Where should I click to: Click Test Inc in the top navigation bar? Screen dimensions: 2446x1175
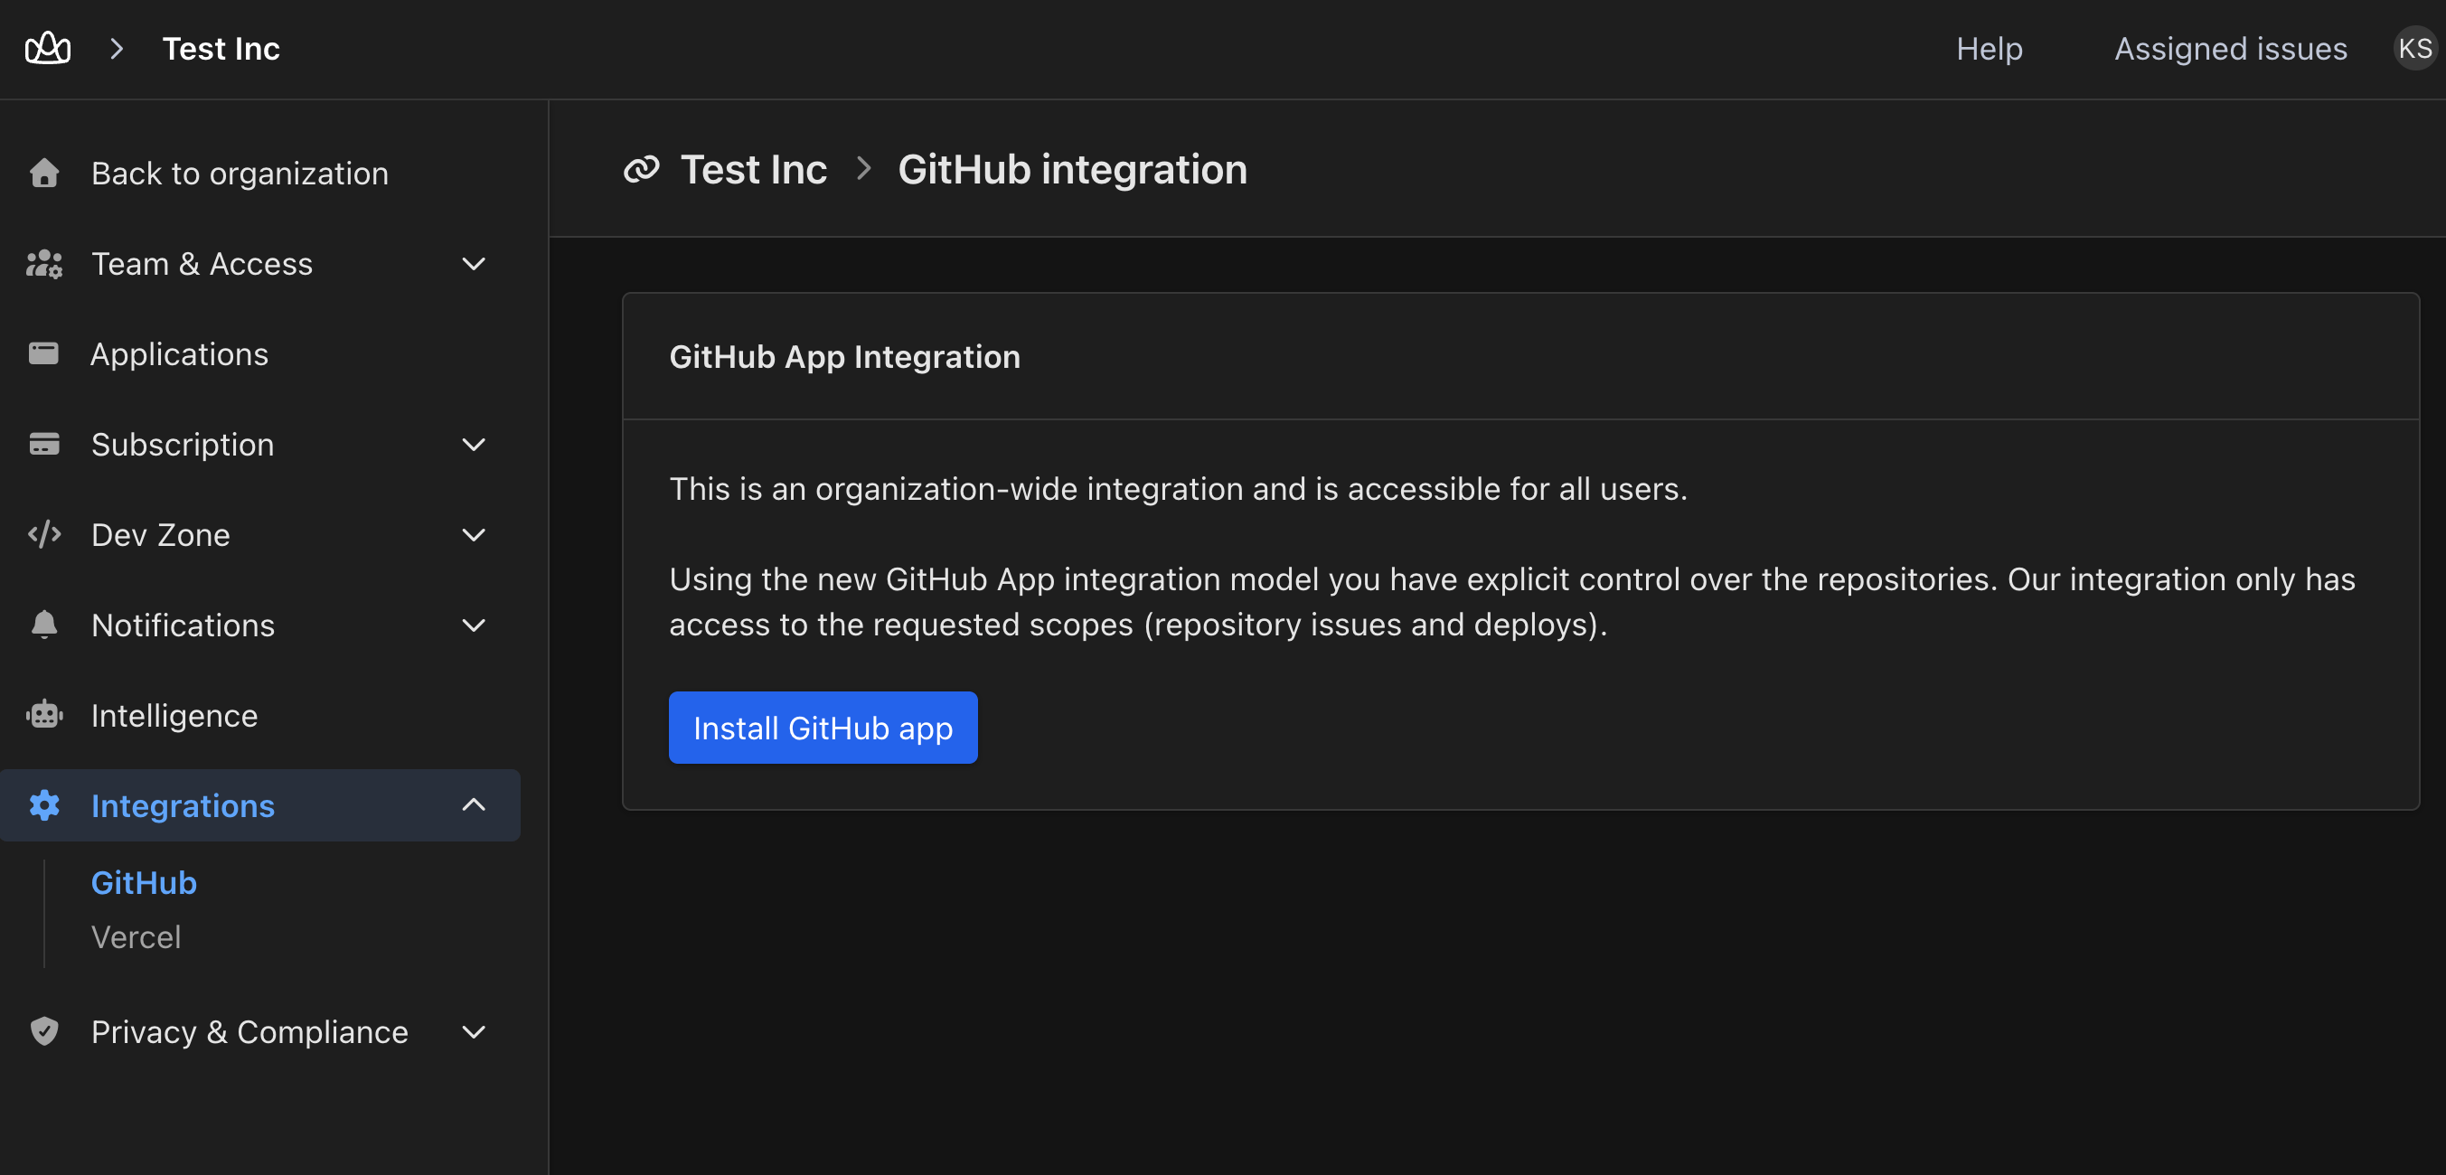[221, 48]
